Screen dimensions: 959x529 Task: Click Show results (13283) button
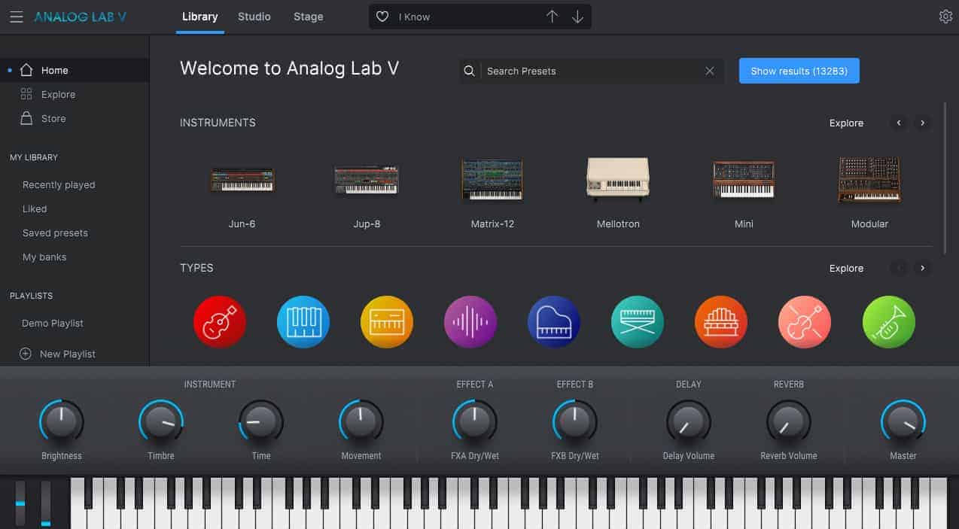coord(799,70)
